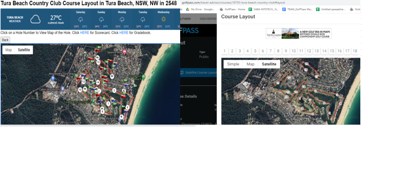Click the map icon beside Satellite Course Layout
Screen dimensions: 396x181
coord(182,72)
